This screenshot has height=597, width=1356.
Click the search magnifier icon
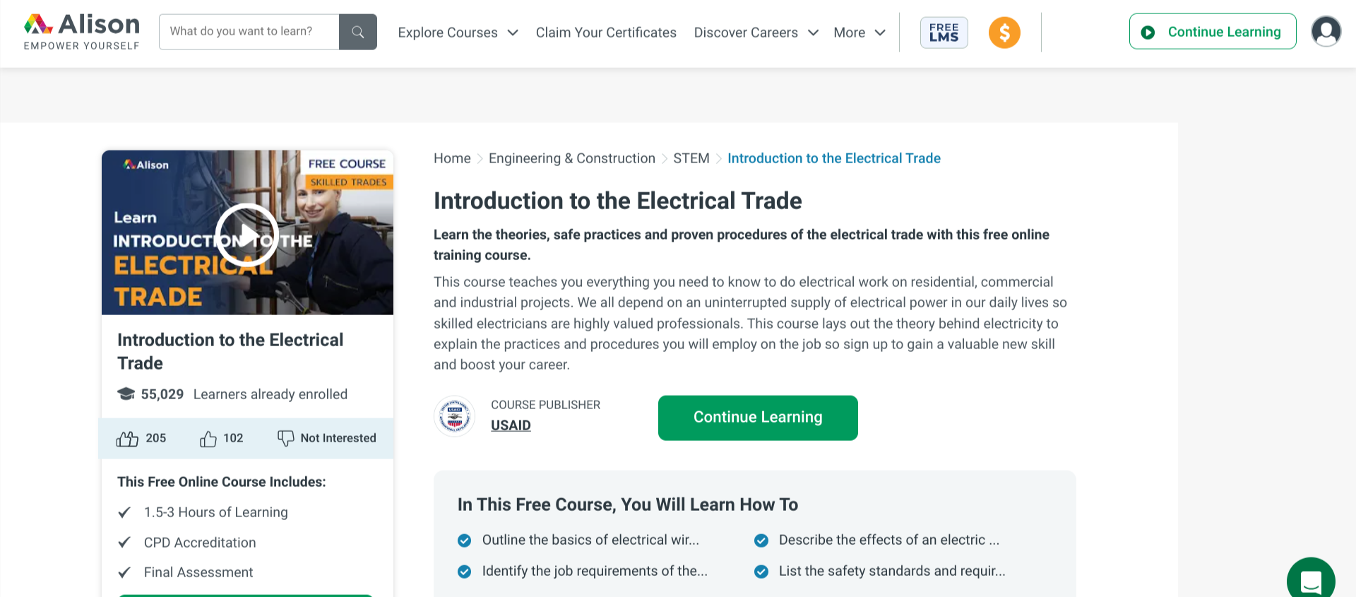coord(357,31)
